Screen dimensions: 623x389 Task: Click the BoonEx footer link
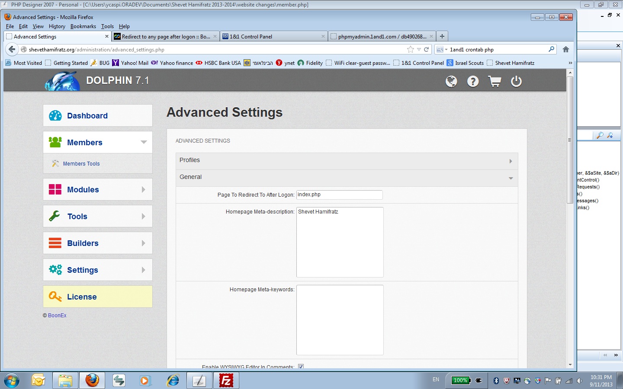point(57,316)
